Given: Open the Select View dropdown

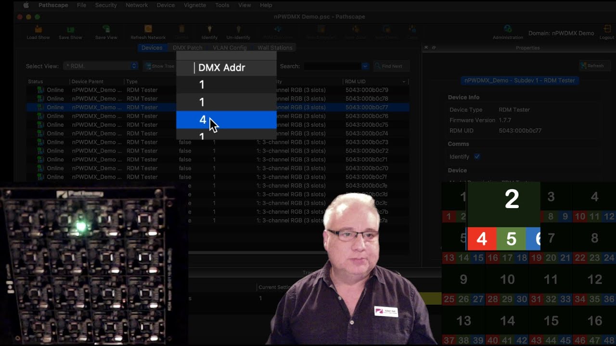Looking at the screenshot, I should tap(101, 66).
